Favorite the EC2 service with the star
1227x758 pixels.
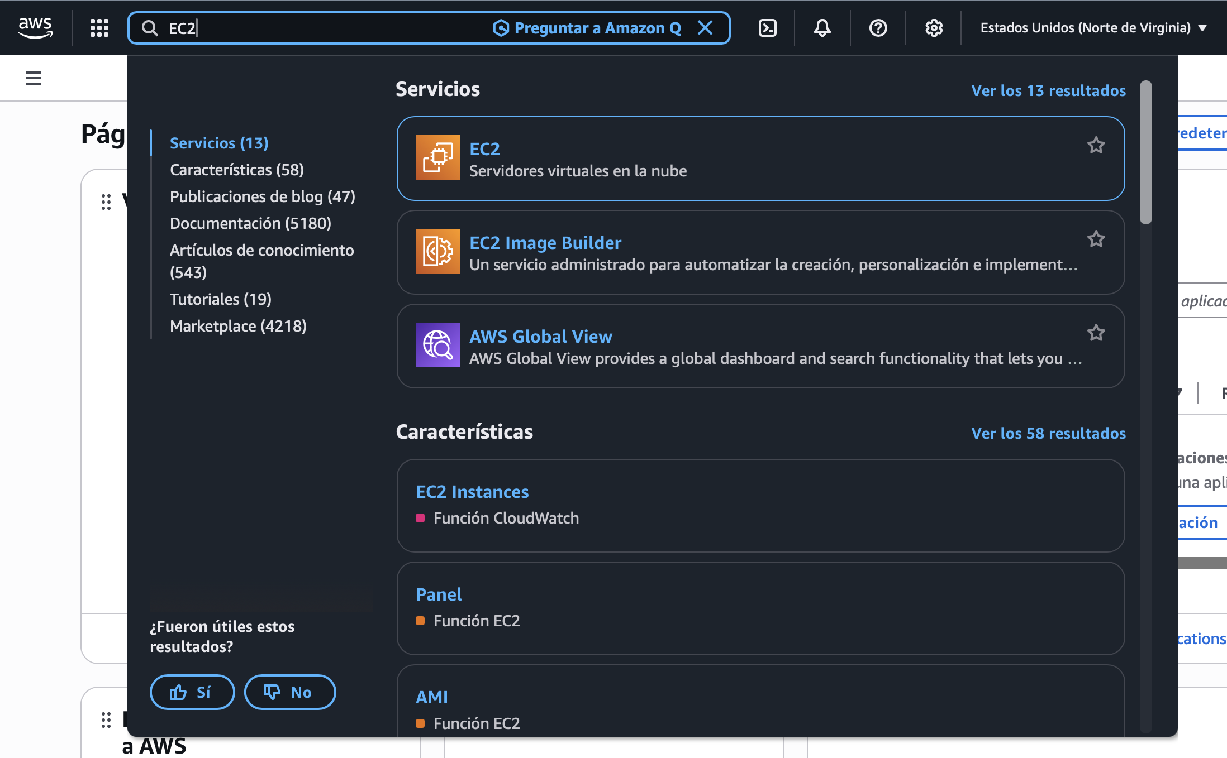pyautogui.click(x=1096, y=146)
